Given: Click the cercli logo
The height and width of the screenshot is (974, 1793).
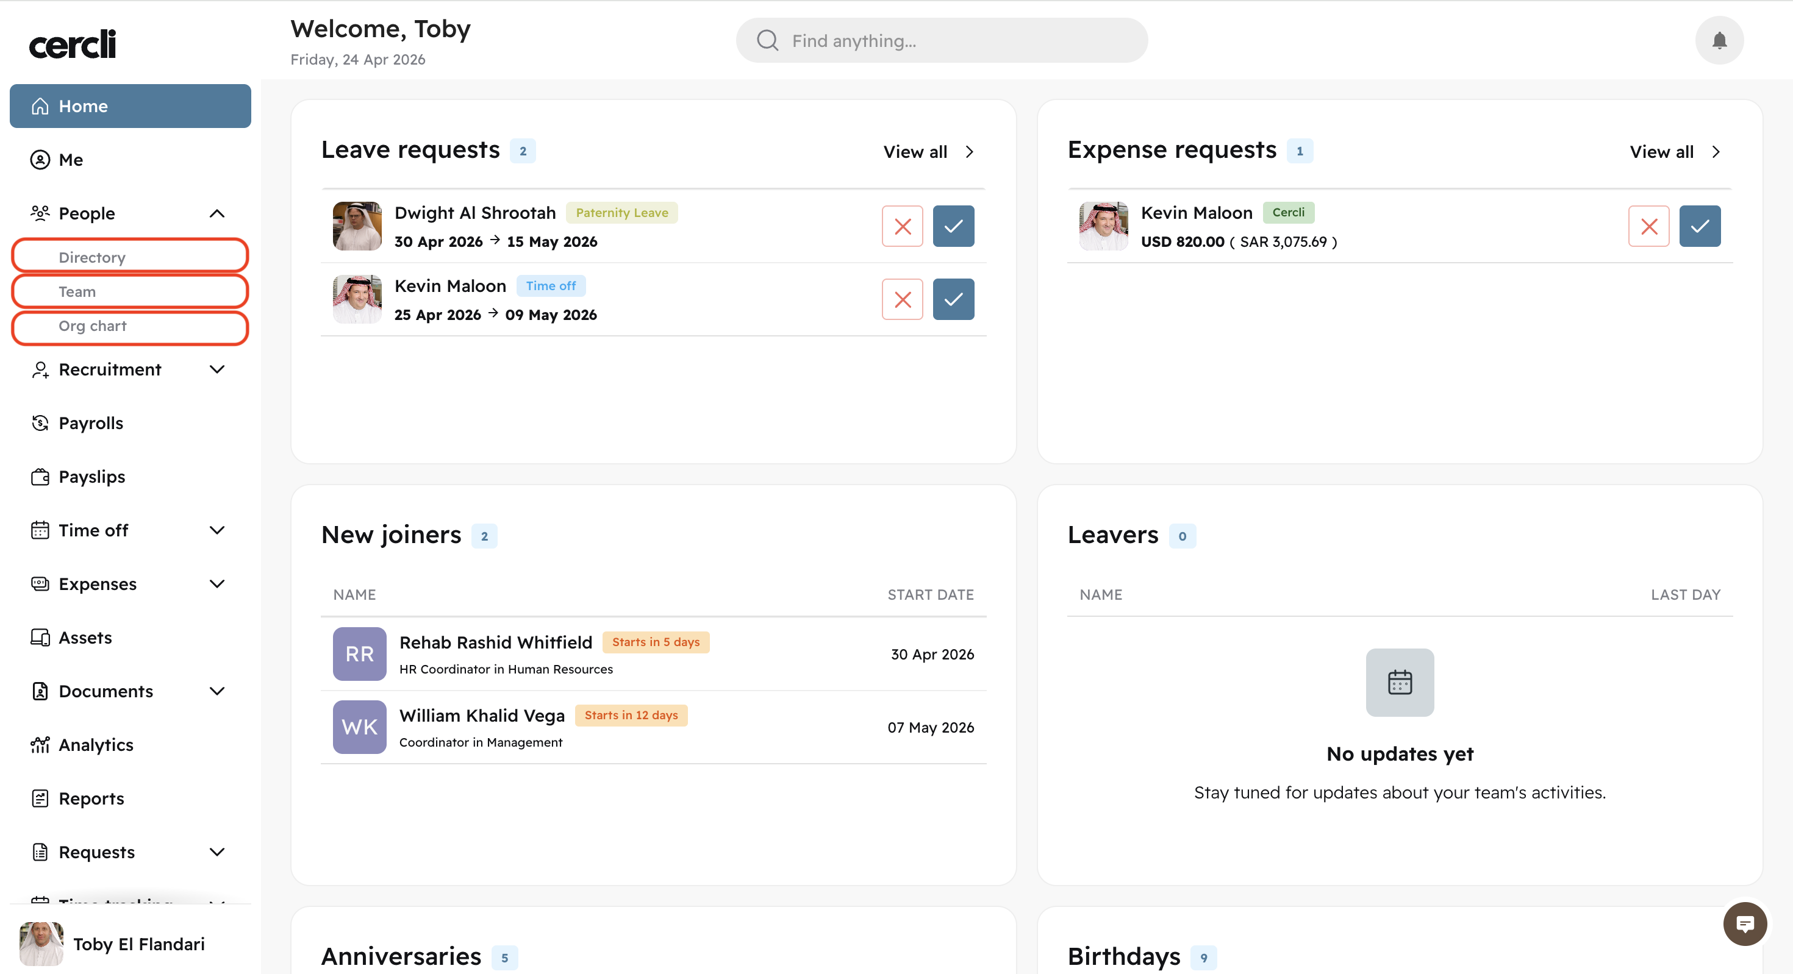Looking at the screenshot, I should tap(73, 44).
